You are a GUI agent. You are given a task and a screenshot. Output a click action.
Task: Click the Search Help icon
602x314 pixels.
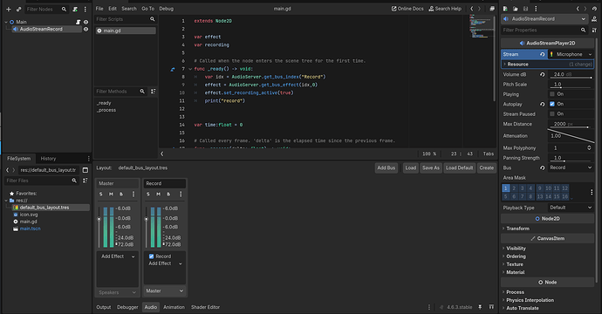(431, 9)
